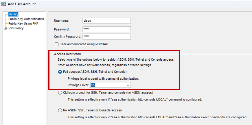This screenshot has width=252, height=125.
Task: Open Public Key Authentication tree item
Action: coord(26,19)
